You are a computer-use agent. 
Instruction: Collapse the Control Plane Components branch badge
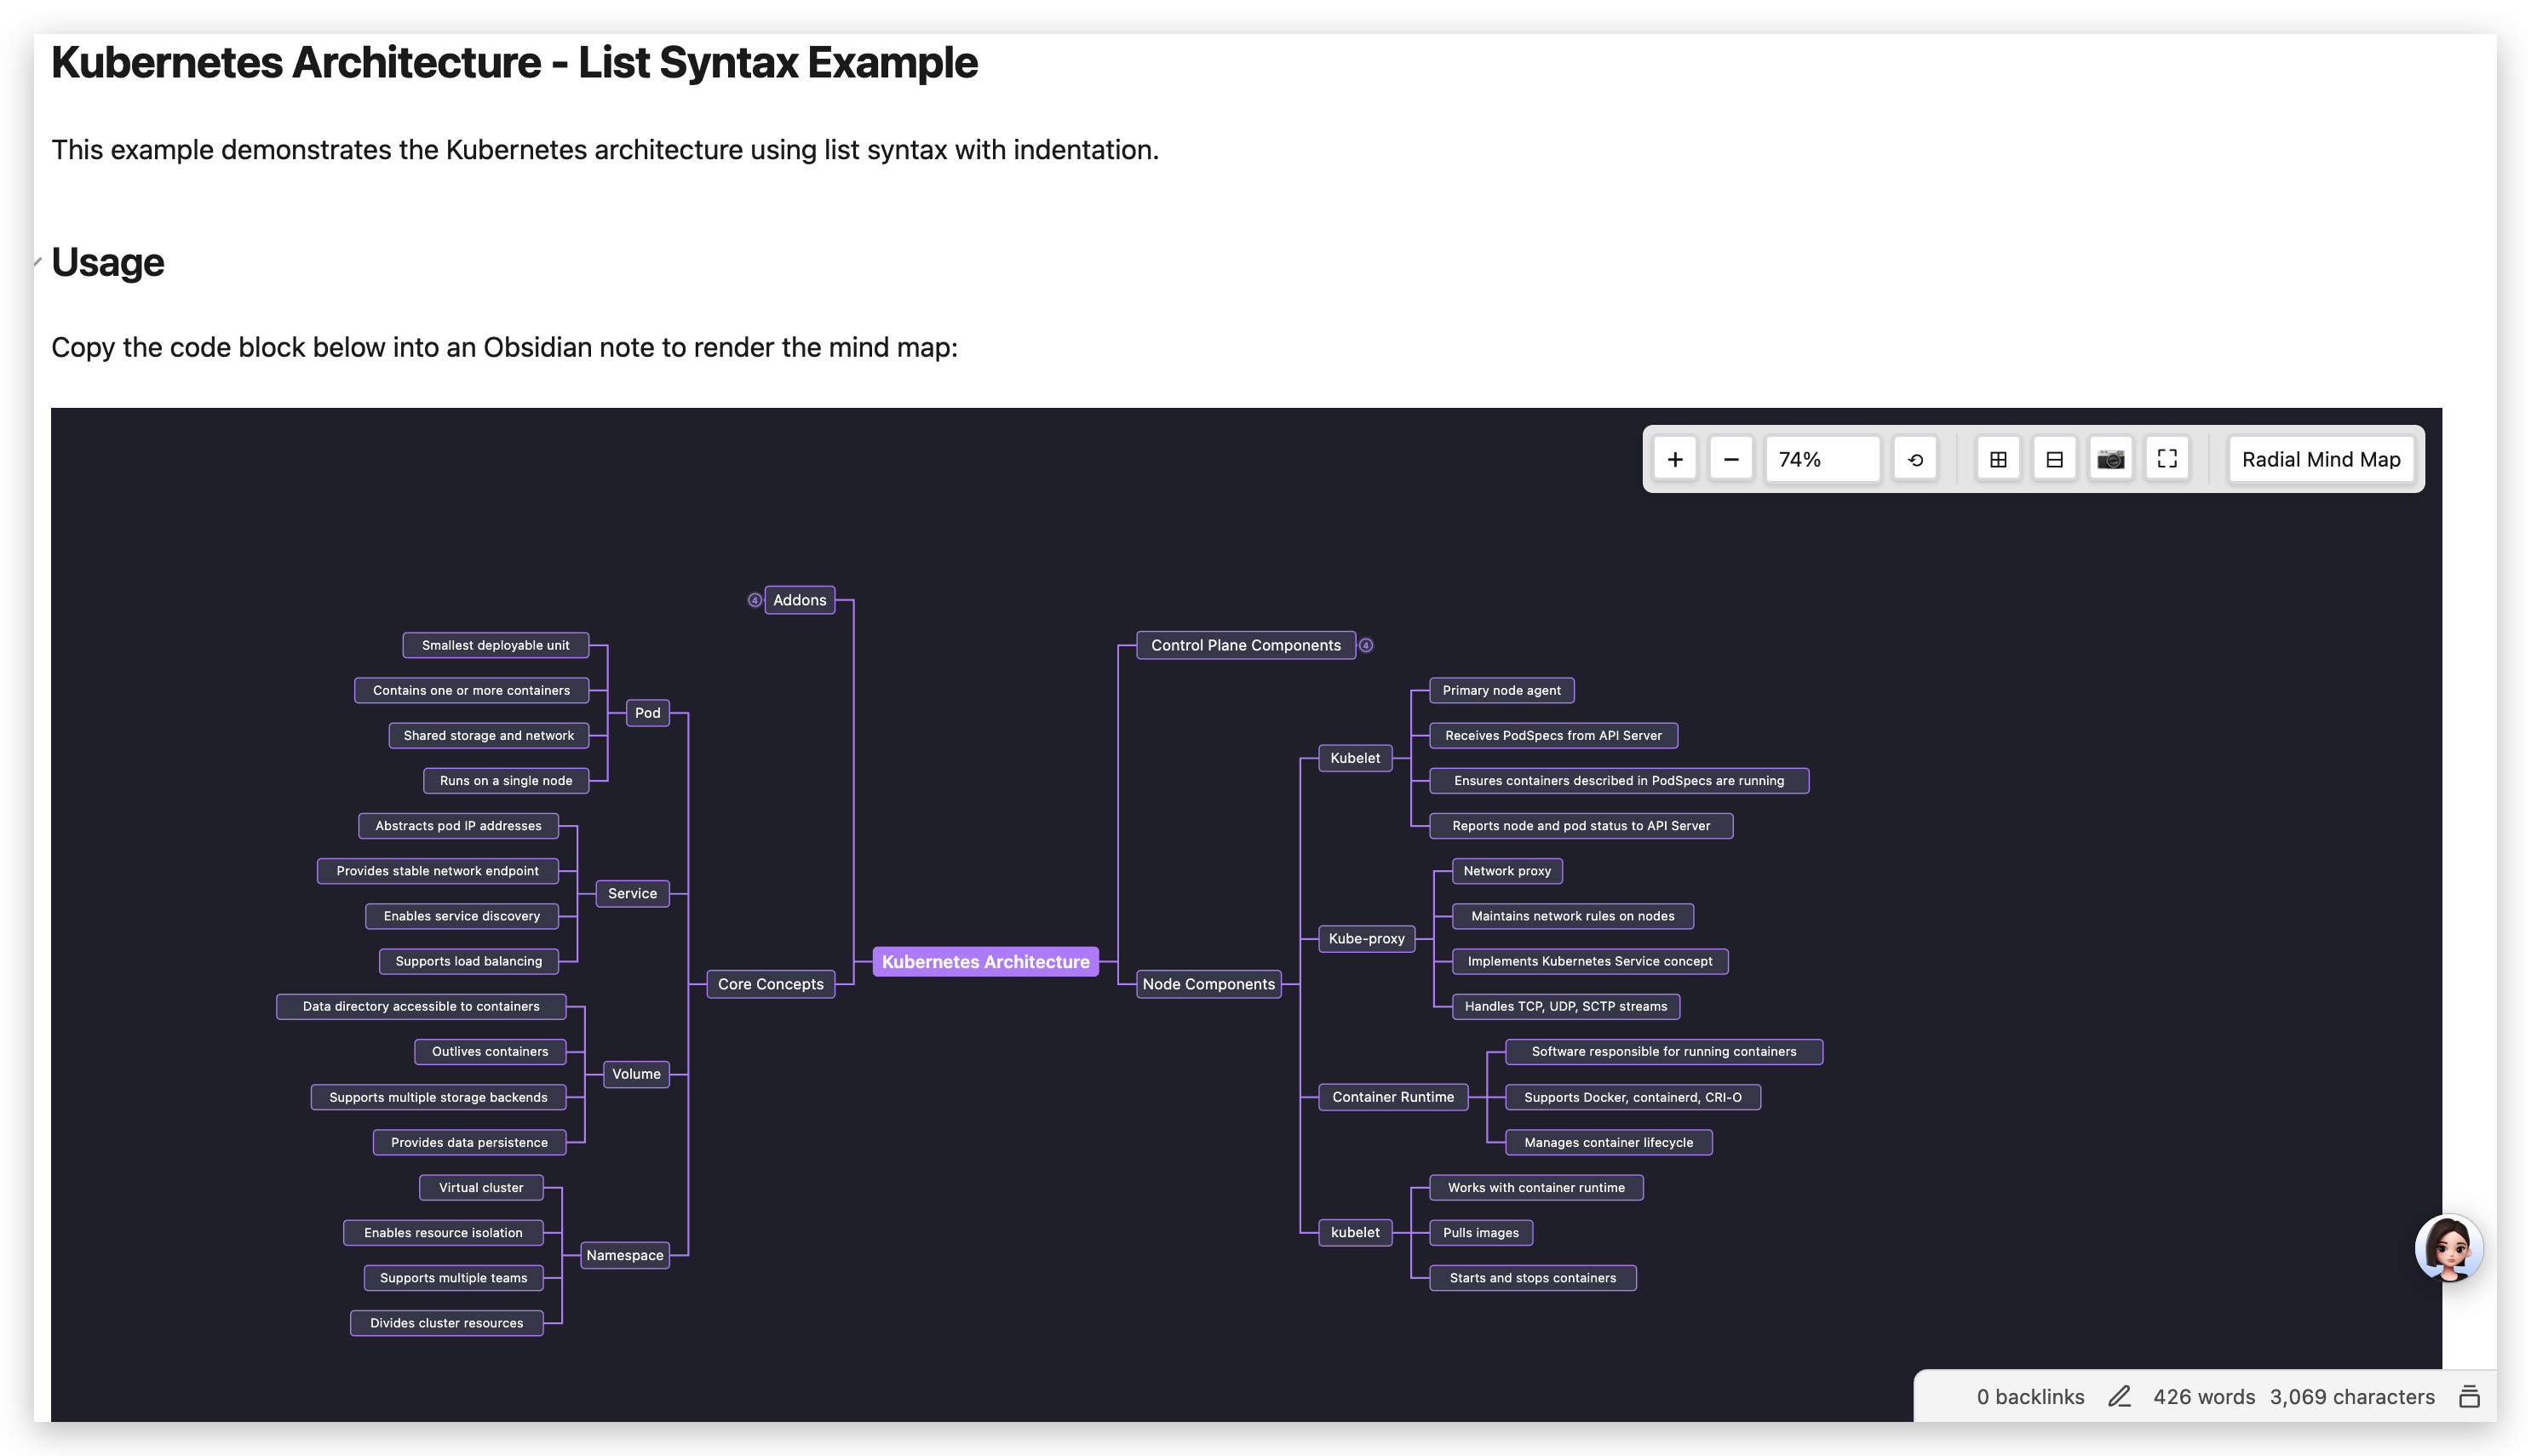pyautogui.click(x=1366, y=645)
